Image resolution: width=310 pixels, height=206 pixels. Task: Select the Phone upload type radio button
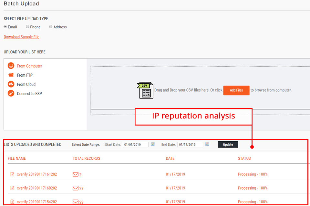click(x=27, y=27)
